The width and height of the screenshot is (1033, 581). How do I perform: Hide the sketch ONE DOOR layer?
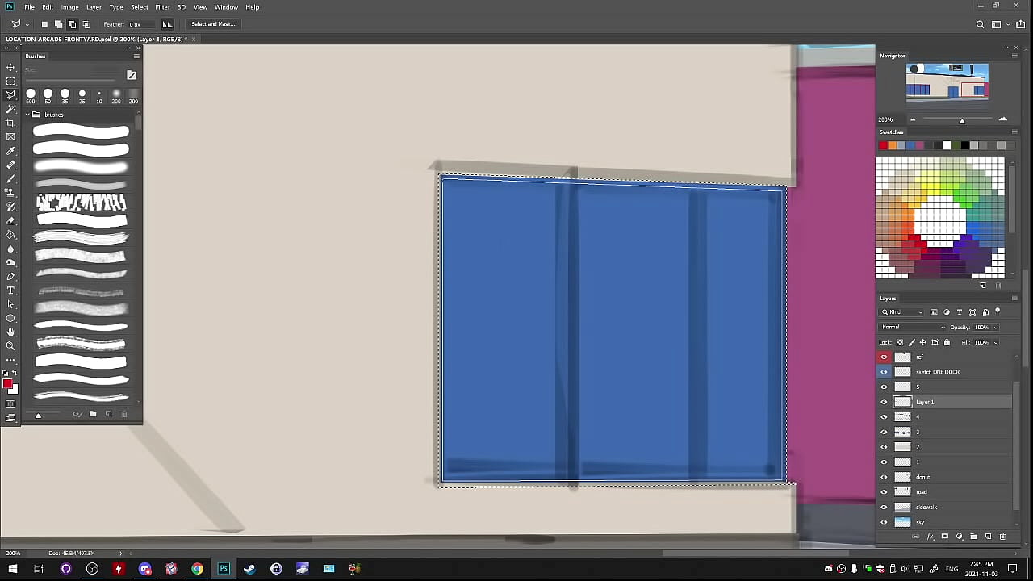pyautogui.click(x=884, y=372)
